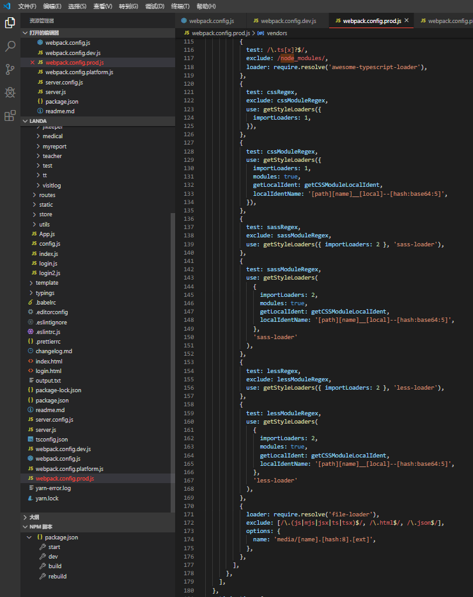Open changelog.md in the file tree
The width and height of the screenshot is (473, 597).
(54, 351)
